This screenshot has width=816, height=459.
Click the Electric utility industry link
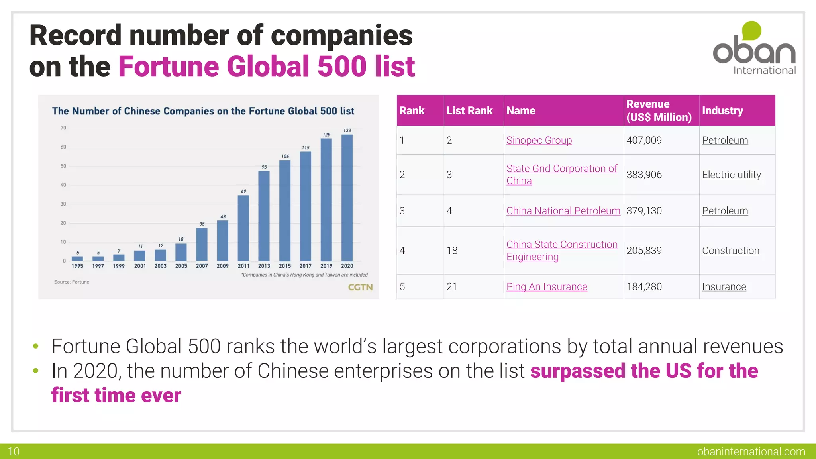point(731,175)
